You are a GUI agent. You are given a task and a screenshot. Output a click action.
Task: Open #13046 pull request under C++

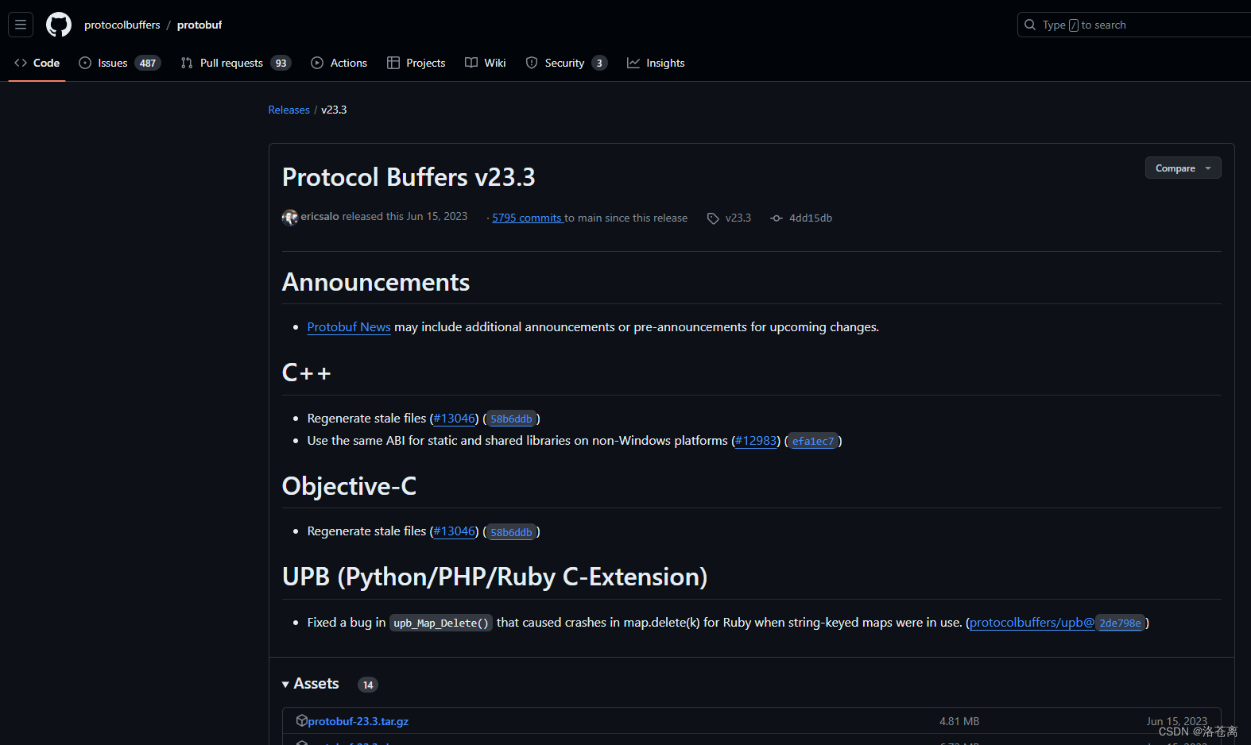tap(455, 418)
